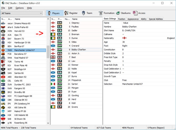
Task: Switch to the Ability tab
Action: pyautogui.click(x=144, y=19)
